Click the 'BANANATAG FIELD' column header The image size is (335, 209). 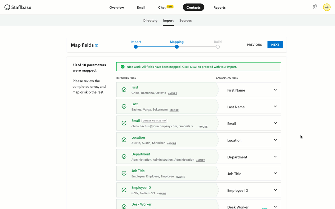tap(227, 78)
